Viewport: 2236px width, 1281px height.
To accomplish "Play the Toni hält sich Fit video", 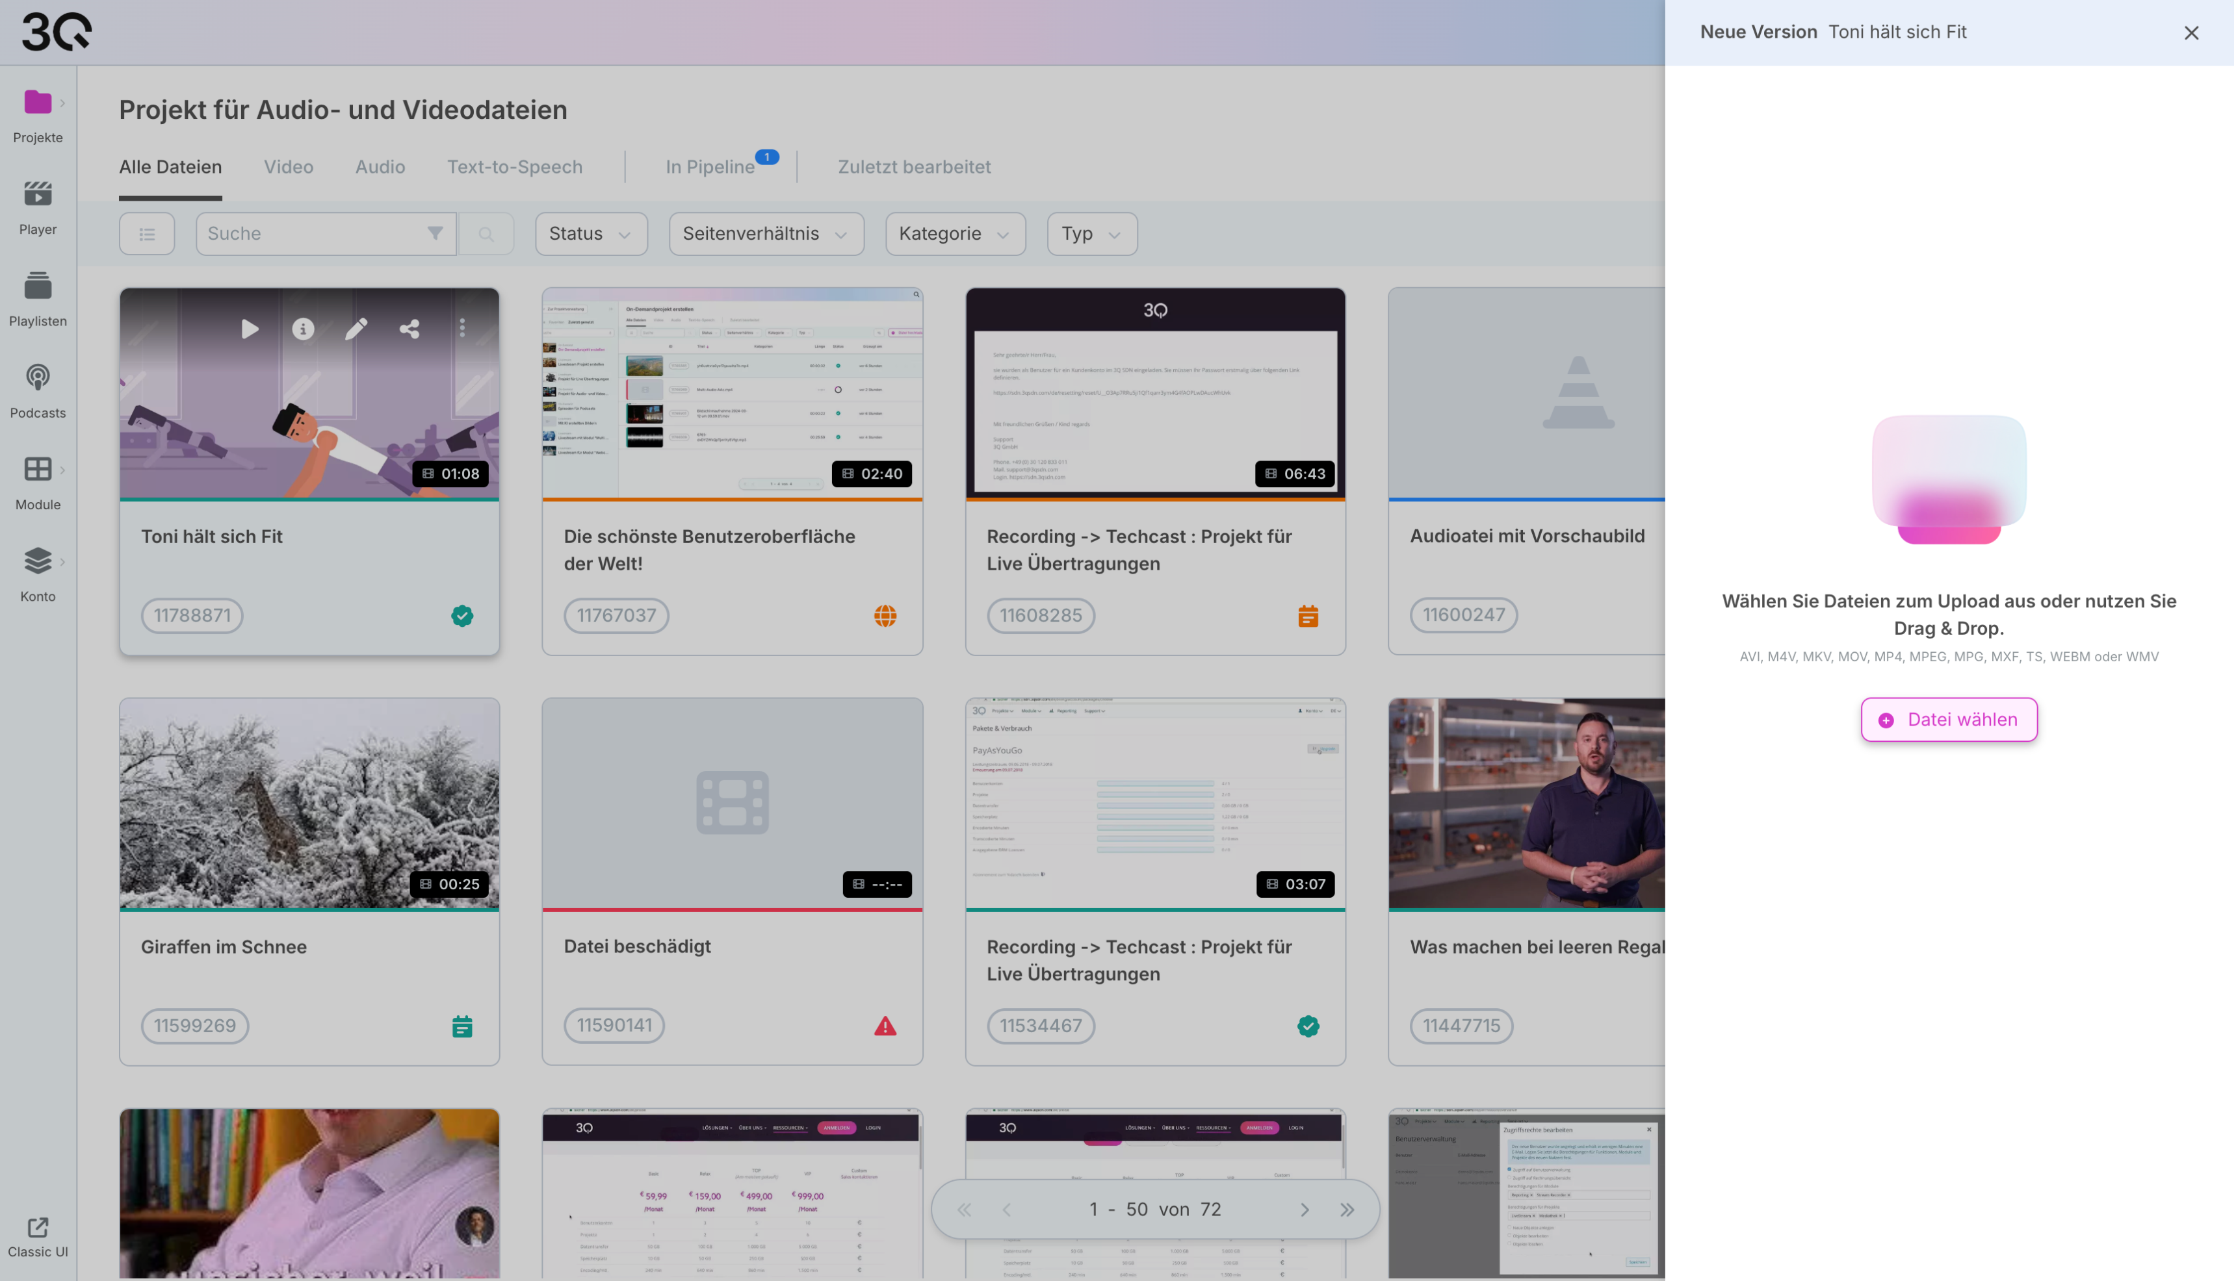I will pos(250,329).
